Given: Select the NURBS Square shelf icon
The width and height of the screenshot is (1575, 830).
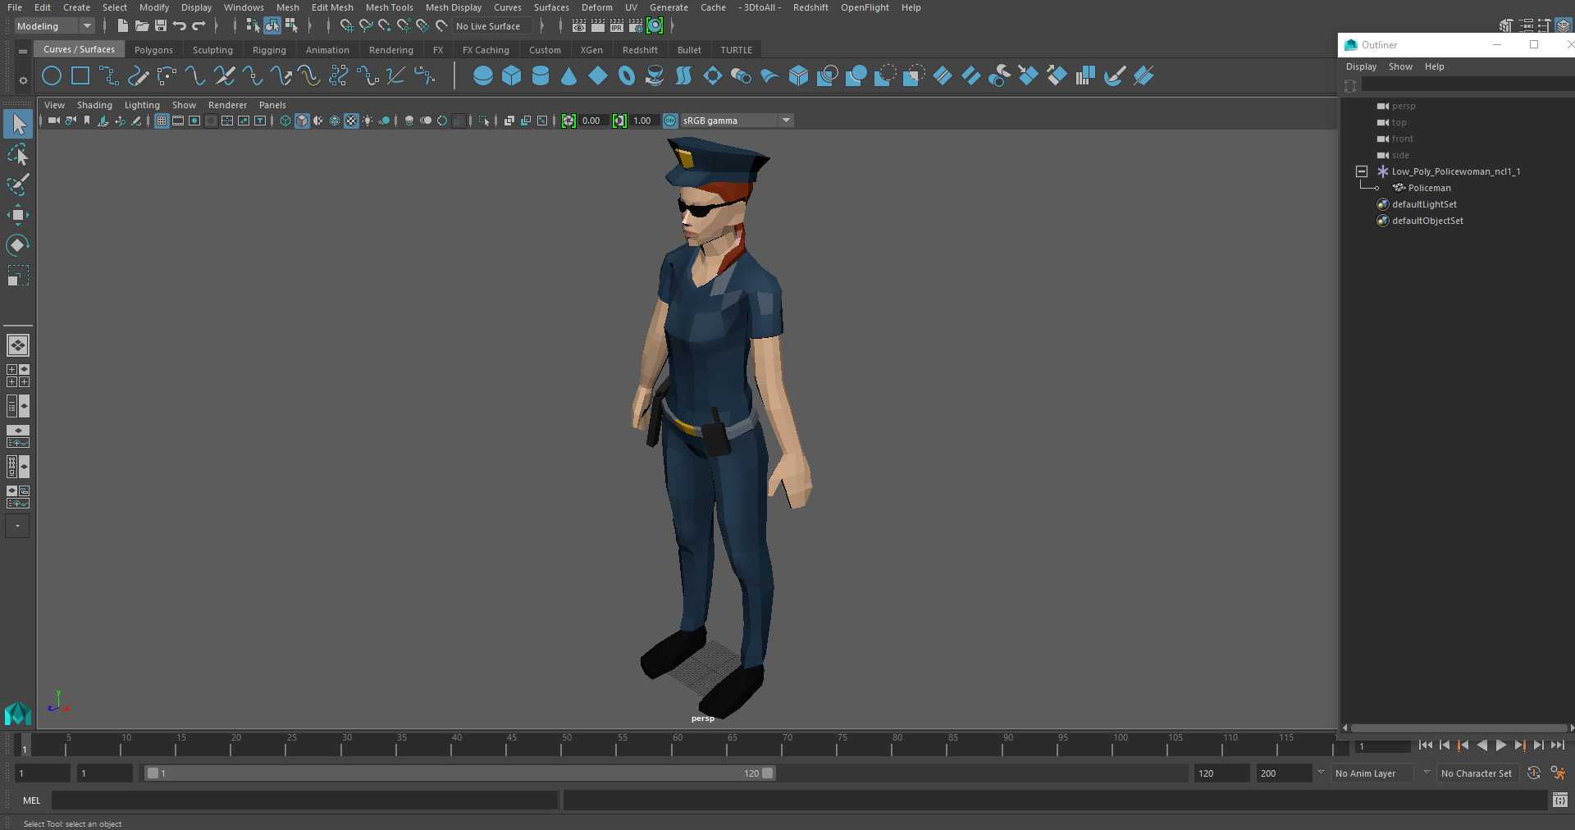Looking at the screenshot, I should 80,76.
